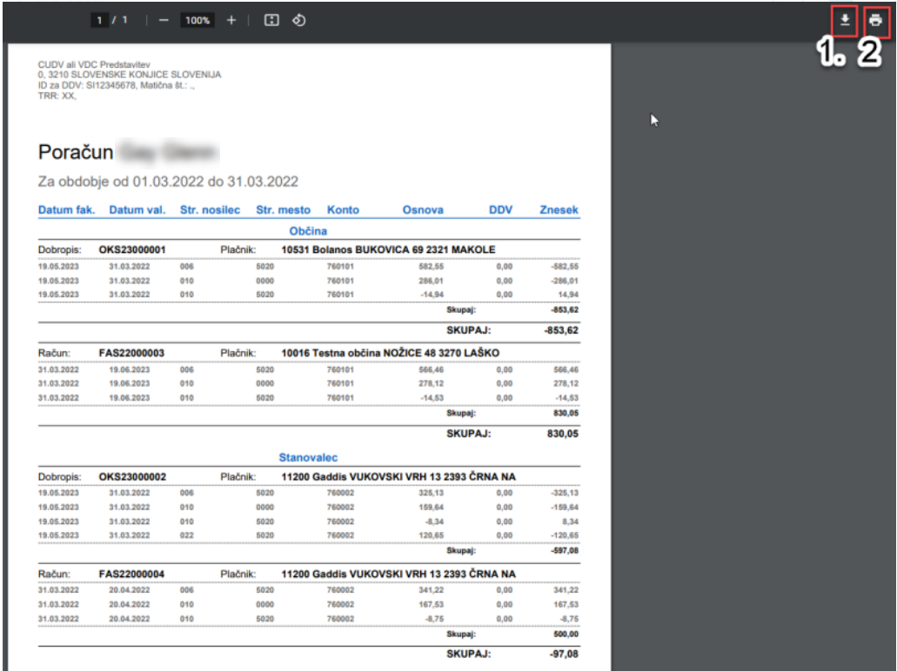Print the PDF document
Screen dimensions: 897x671
[x=875, y=21]
